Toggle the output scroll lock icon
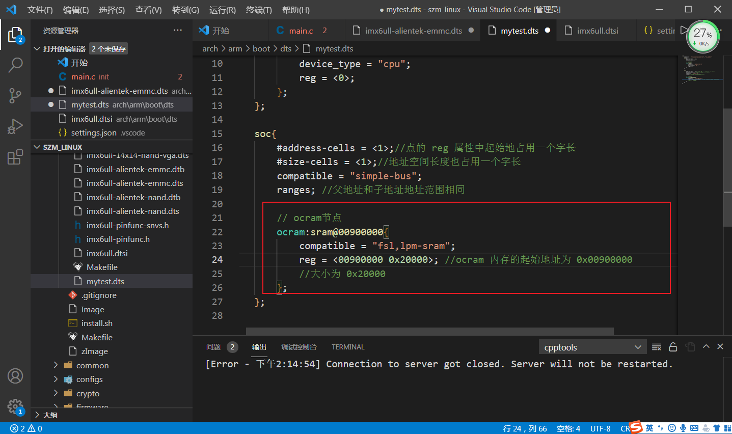Image resolution: width=732 pixels, height=434 pixels. (x=673, y=347)
